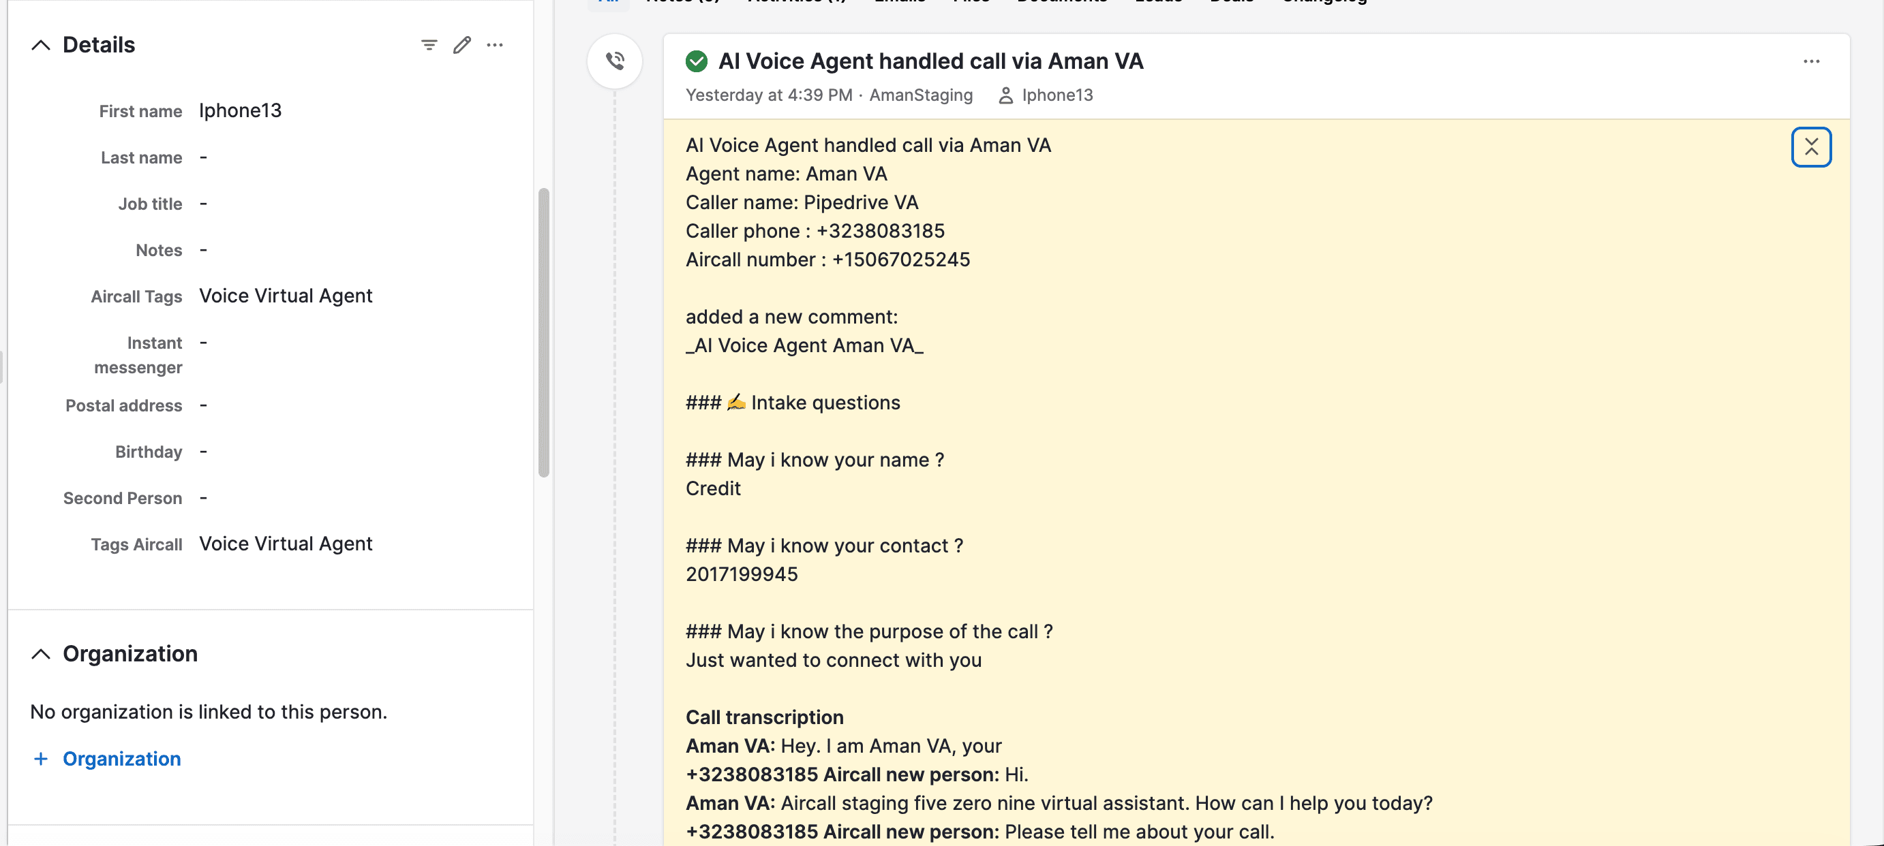Click the filter icon in Details header
Screen dimensions: 1884x846
[x=429, y=45]
